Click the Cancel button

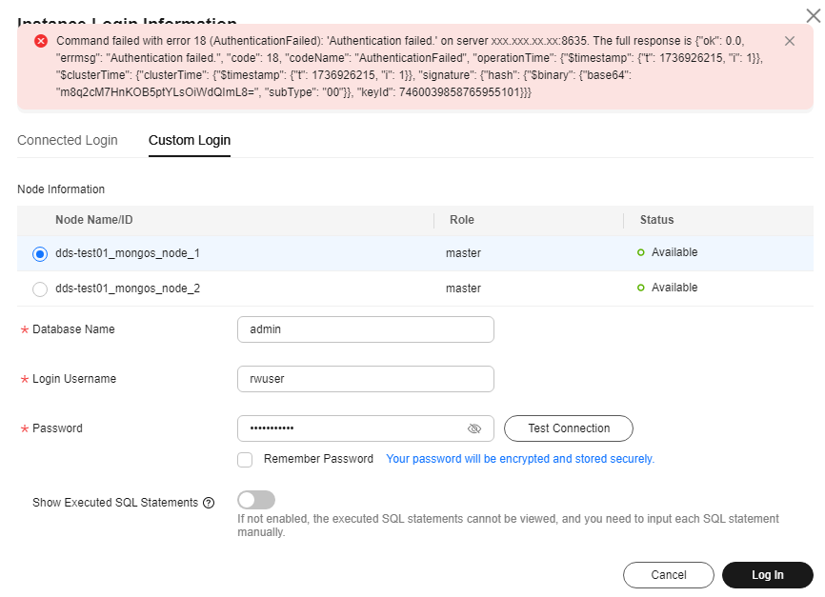click(x=668, y=575)
